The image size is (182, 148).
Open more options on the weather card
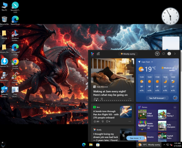(175, 62)
